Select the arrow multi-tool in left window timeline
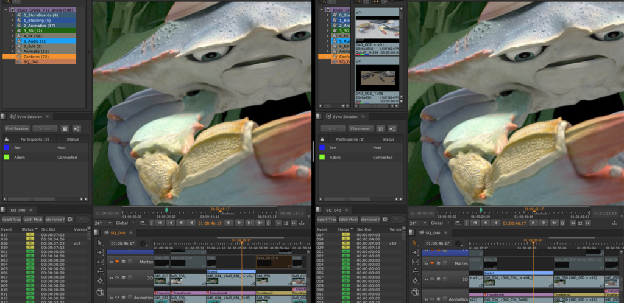 point(100,243)
